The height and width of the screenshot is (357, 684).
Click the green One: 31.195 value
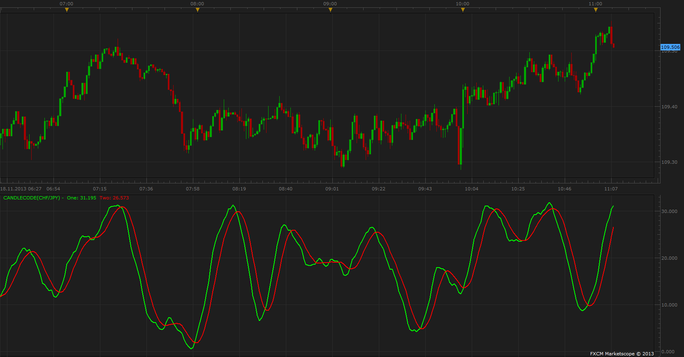tap(81, 198)
